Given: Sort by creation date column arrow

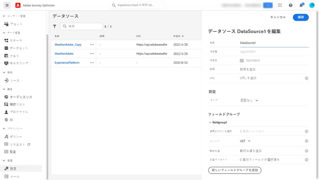Looking at the screenshot, I should pyautogui.click(x=182, y=36).
